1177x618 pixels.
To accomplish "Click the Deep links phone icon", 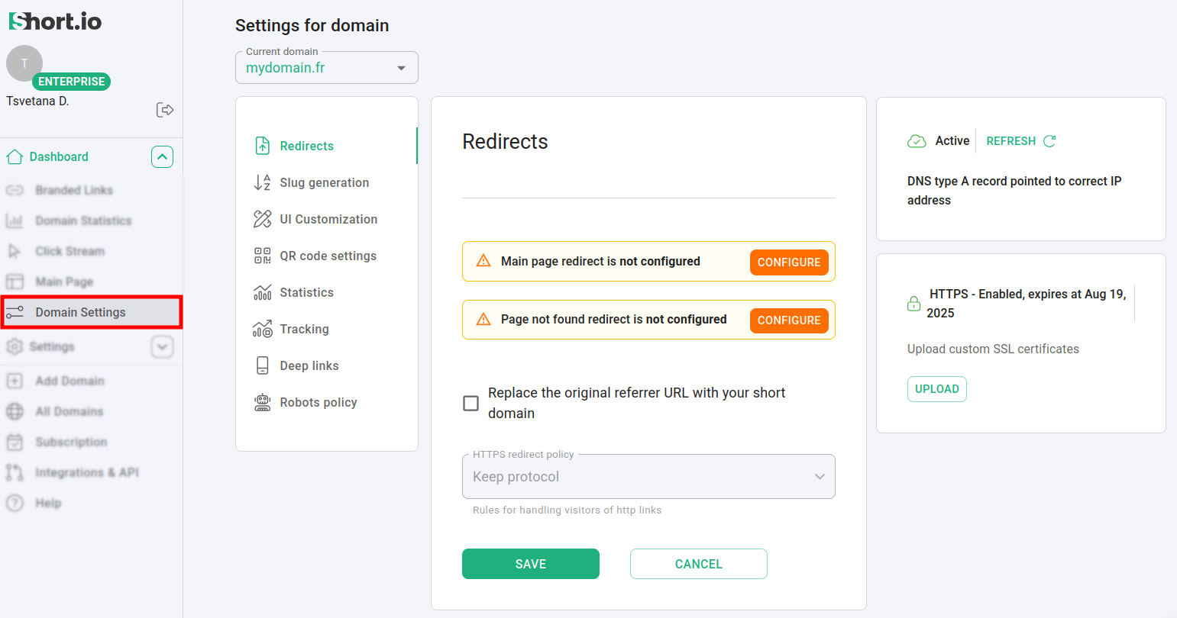I will (x=262, y=365).
